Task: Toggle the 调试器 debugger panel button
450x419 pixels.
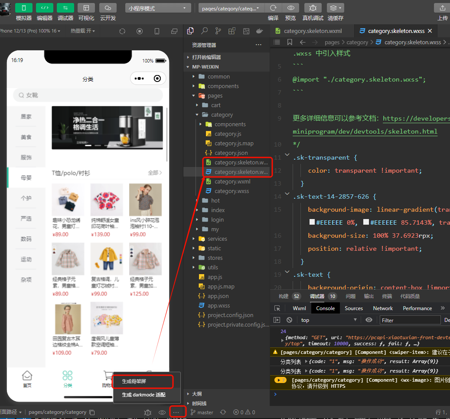Action: (65, 8)
